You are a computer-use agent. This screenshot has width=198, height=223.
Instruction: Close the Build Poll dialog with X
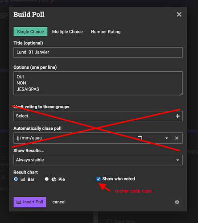tap(179, 14)
